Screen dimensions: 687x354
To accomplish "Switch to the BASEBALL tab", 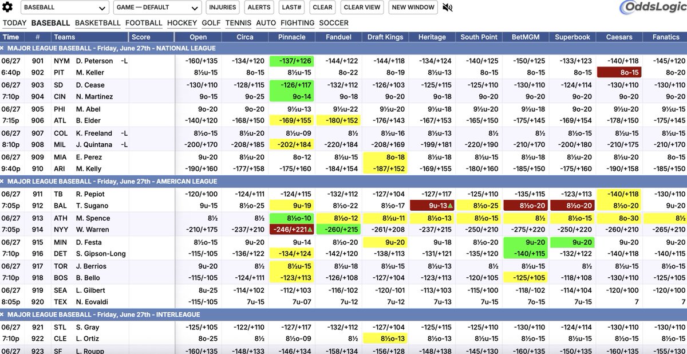I will click(x=50, y=23).
